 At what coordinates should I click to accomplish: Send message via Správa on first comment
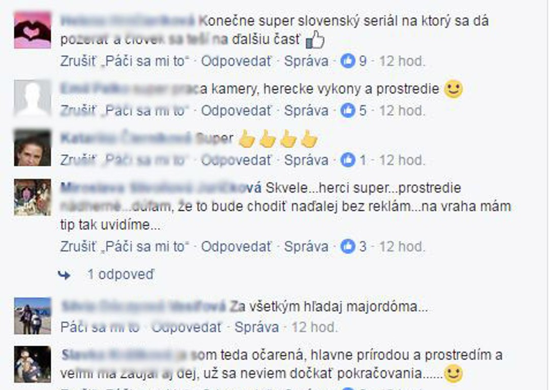click(x=306, y=61)
